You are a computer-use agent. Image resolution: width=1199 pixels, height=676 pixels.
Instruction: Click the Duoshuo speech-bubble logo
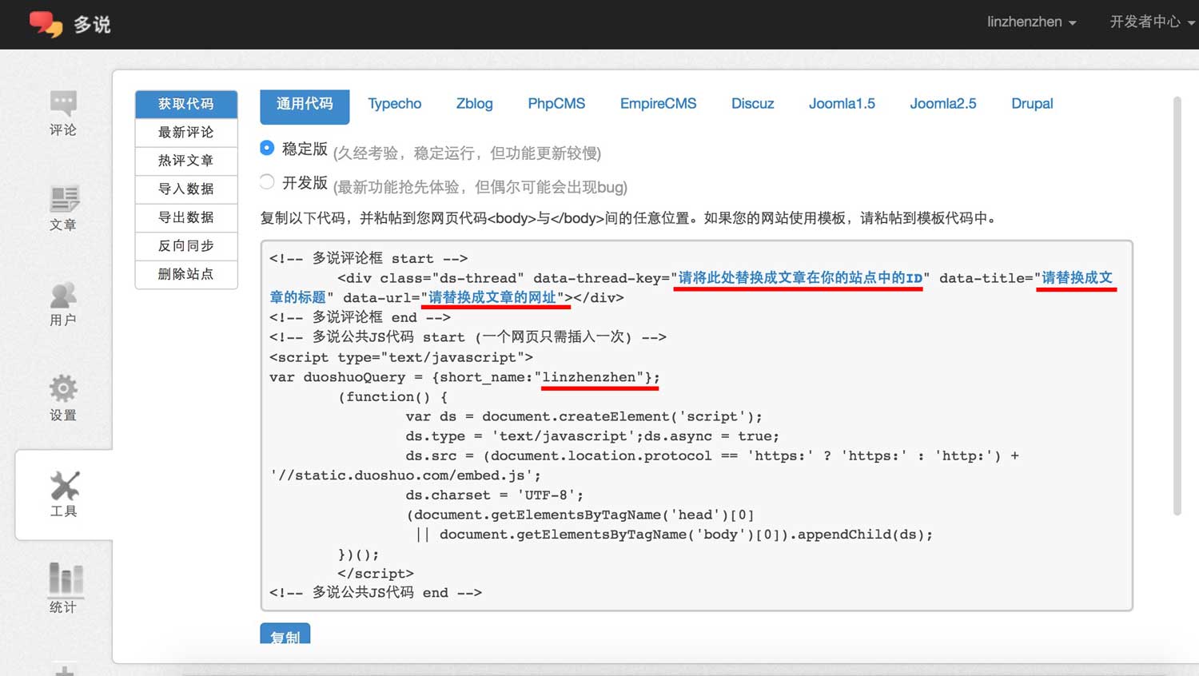(46, 24)
